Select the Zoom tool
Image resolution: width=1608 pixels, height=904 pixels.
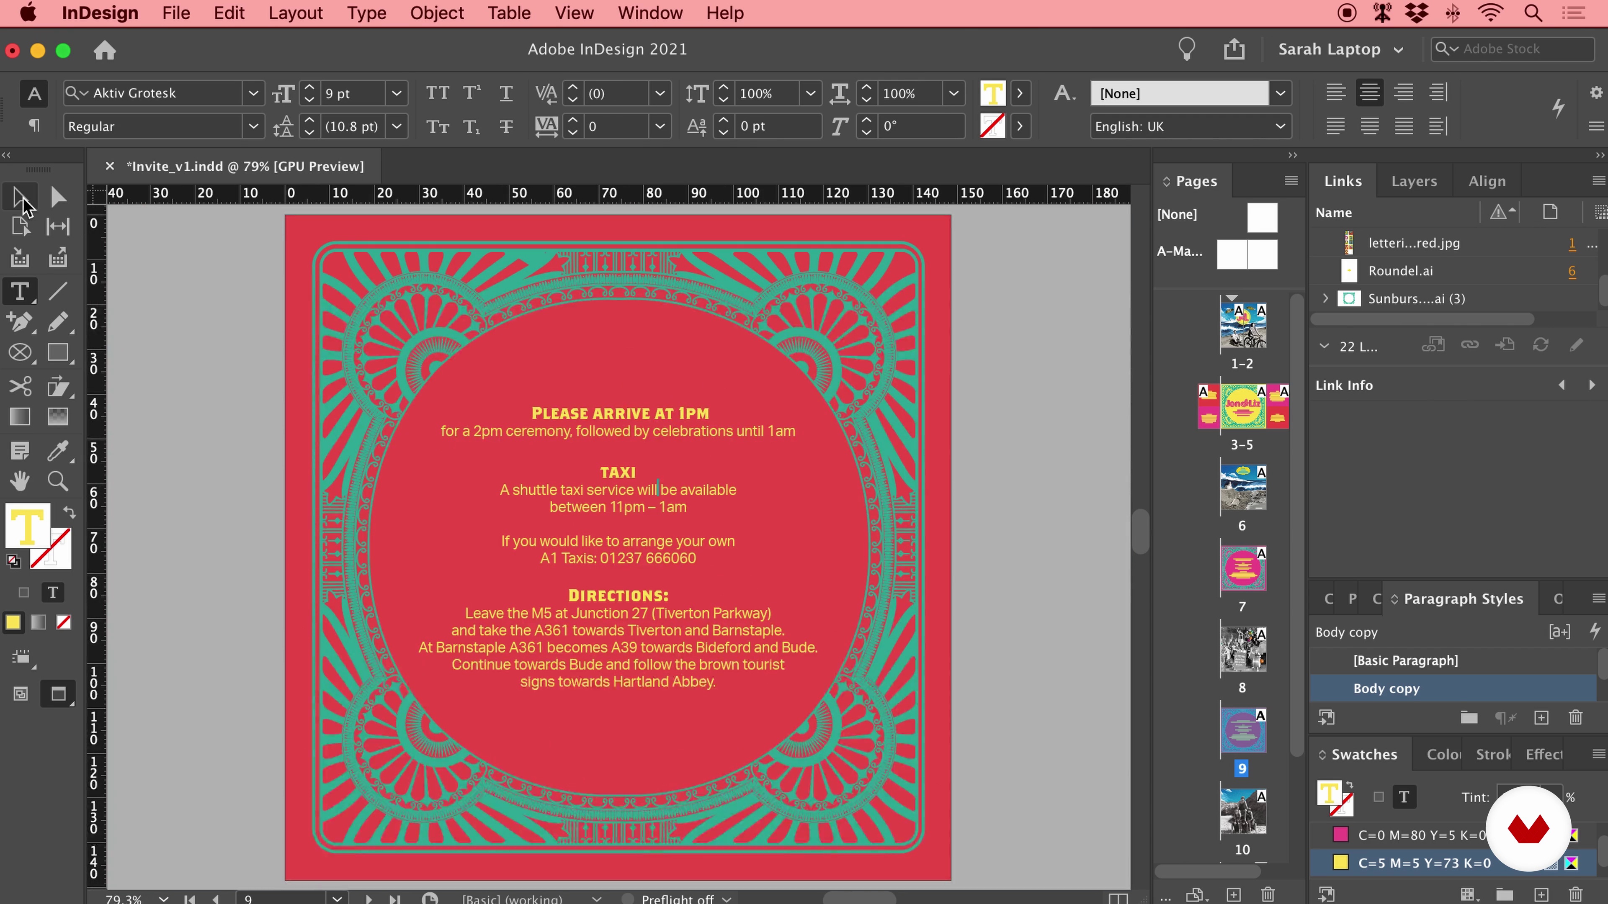click(x=58, y=481)
